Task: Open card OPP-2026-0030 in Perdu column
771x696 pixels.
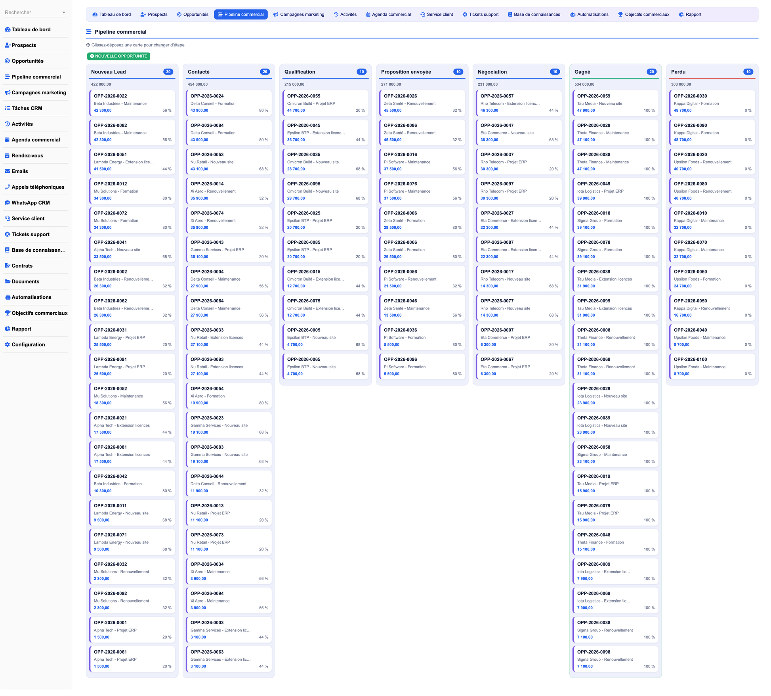Action: 712,104
